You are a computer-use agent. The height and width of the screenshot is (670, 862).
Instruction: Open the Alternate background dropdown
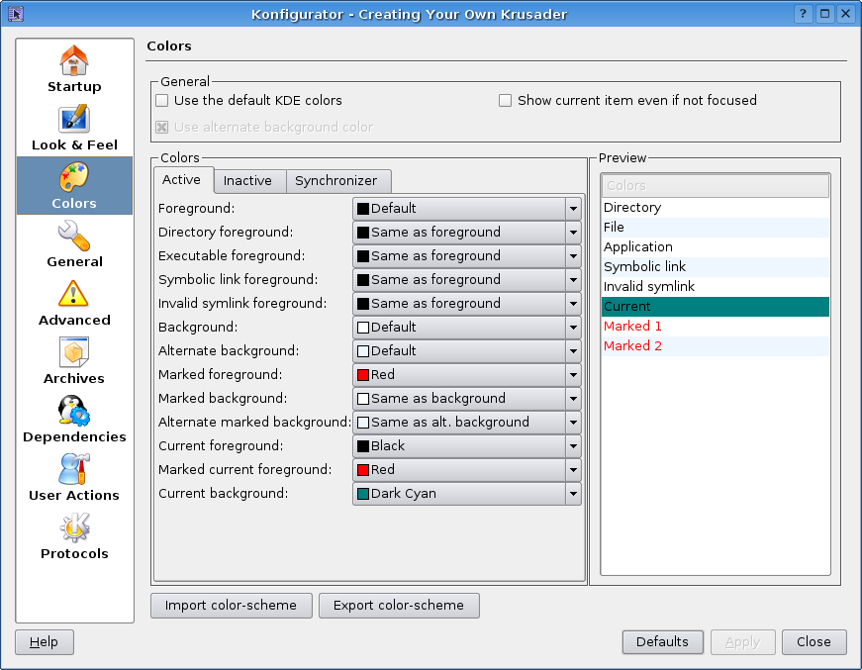(466, 351)
